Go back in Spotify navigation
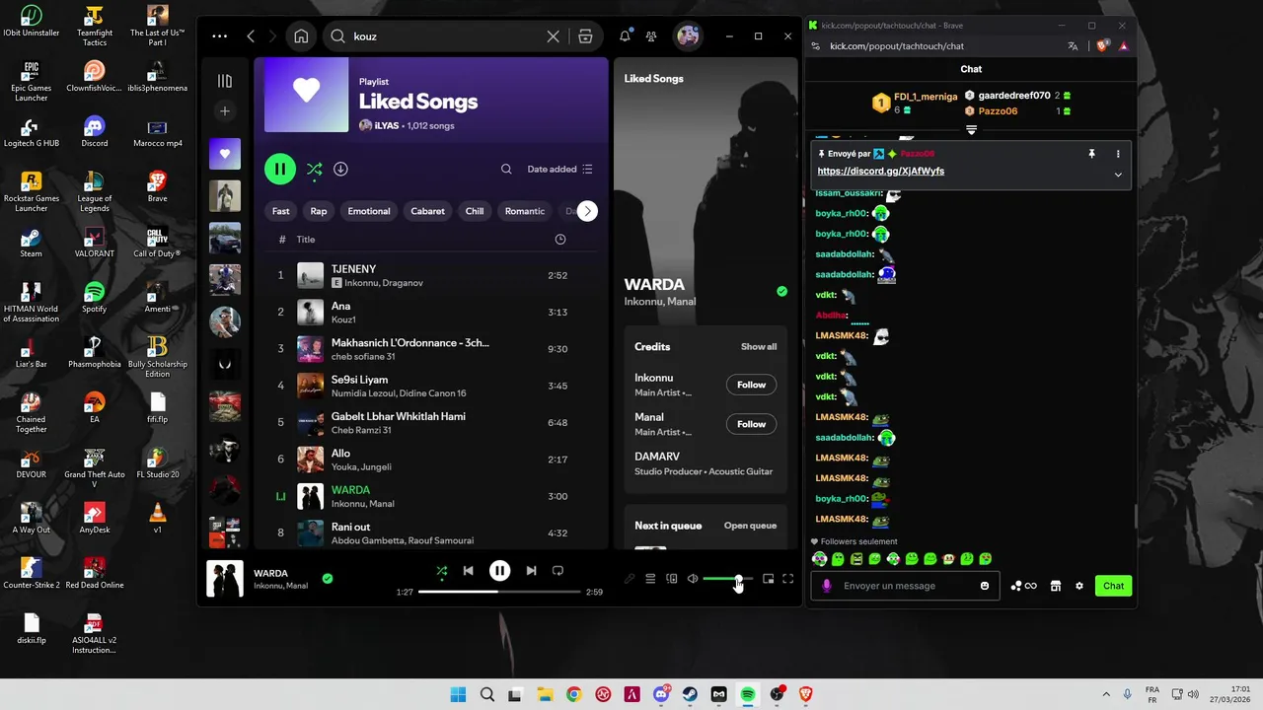Image resolution: width=1263 pixels, height=710 pixels. coord(251,36)
